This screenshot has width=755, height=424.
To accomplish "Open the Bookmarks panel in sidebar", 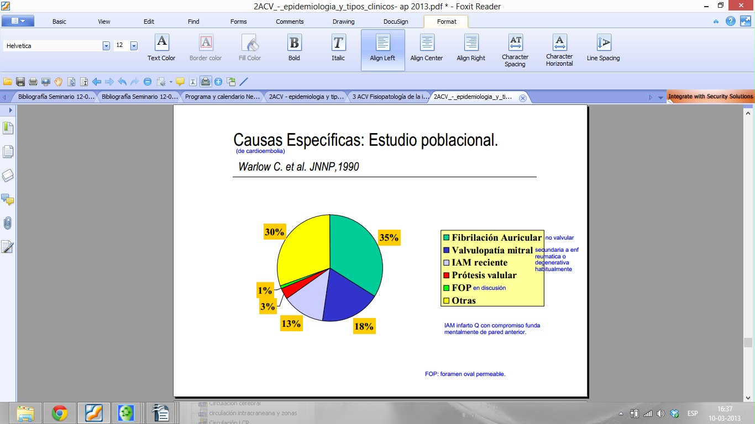I will point(8,128).
